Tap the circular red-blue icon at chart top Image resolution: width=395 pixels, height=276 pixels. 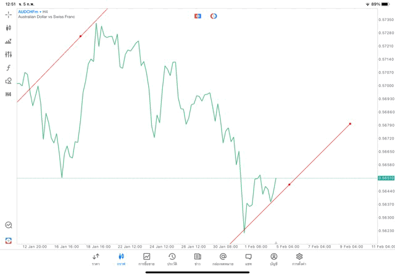pos(214,15)
